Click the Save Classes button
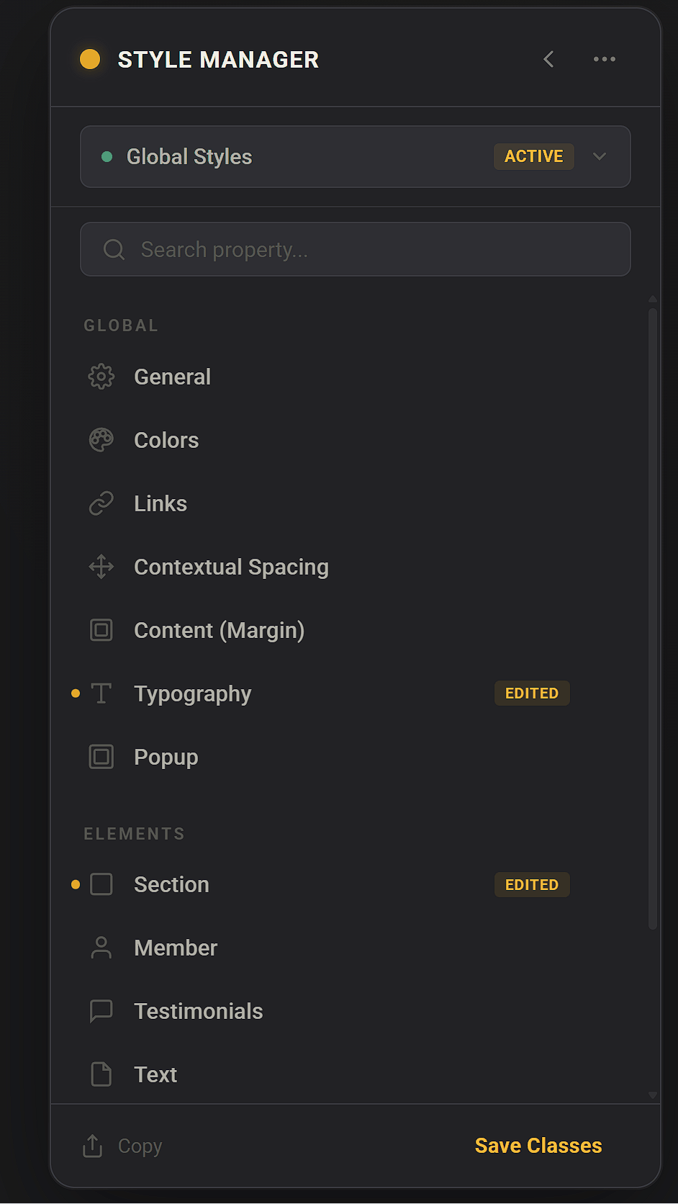678x1204 pixels. [x=538, y=1146]
